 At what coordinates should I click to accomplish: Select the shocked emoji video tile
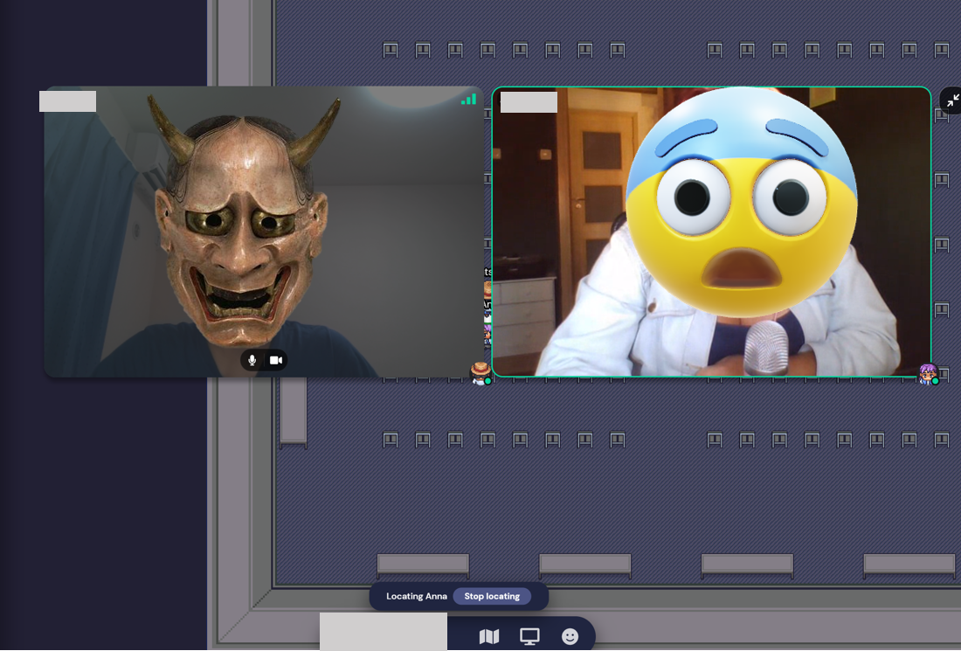point(711,232)
